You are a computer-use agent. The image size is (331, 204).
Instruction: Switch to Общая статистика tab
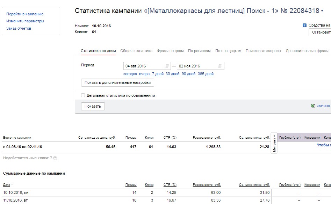click(x=136, y=51)
